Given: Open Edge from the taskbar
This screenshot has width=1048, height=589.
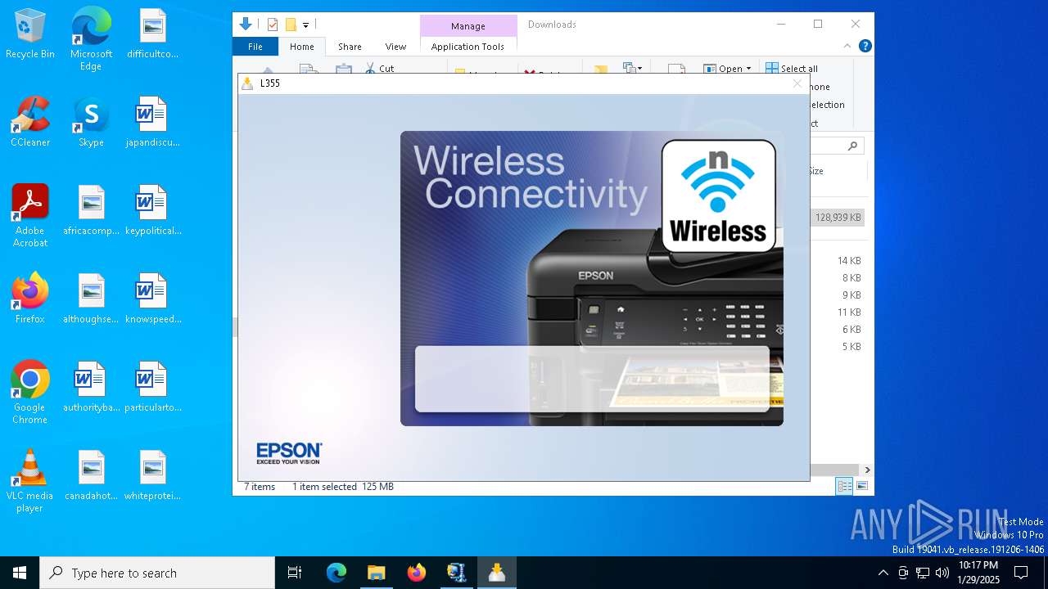Looking at the screenshot, I should 337,573.
